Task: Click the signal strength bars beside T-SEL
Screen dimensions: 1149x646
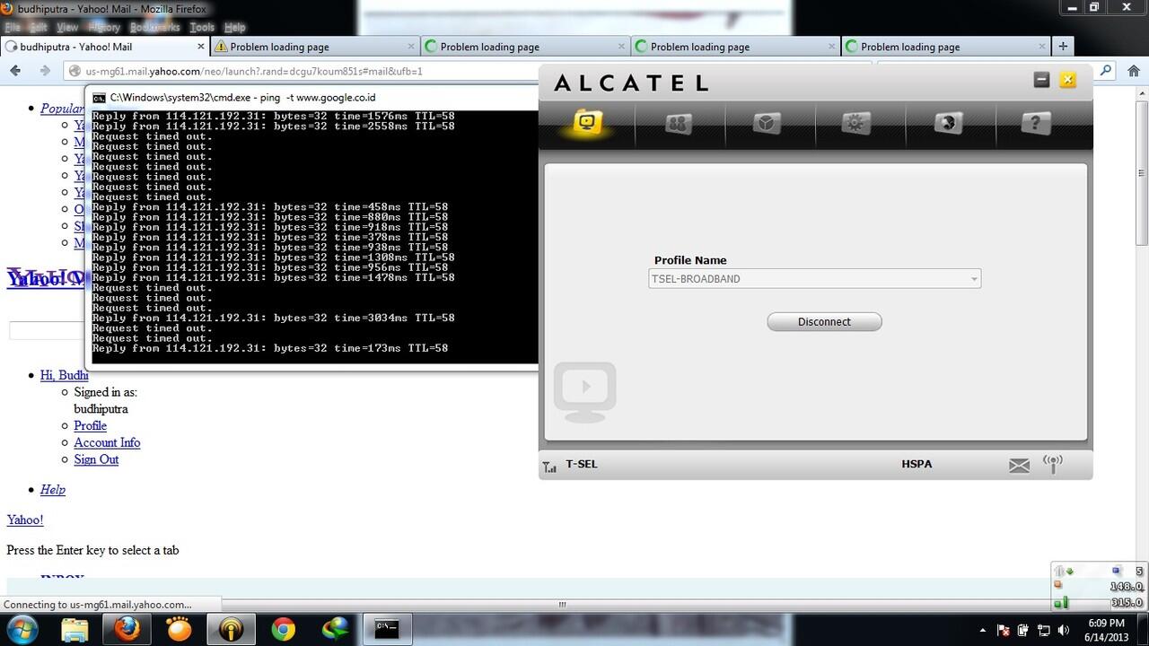Action: [549, 467]
